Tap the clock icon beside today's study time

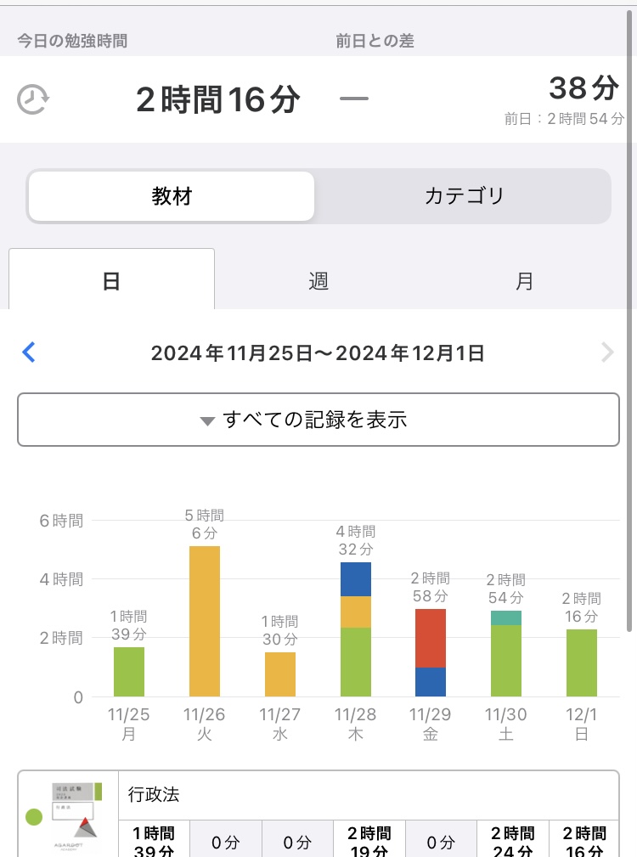tap(33, 99)
